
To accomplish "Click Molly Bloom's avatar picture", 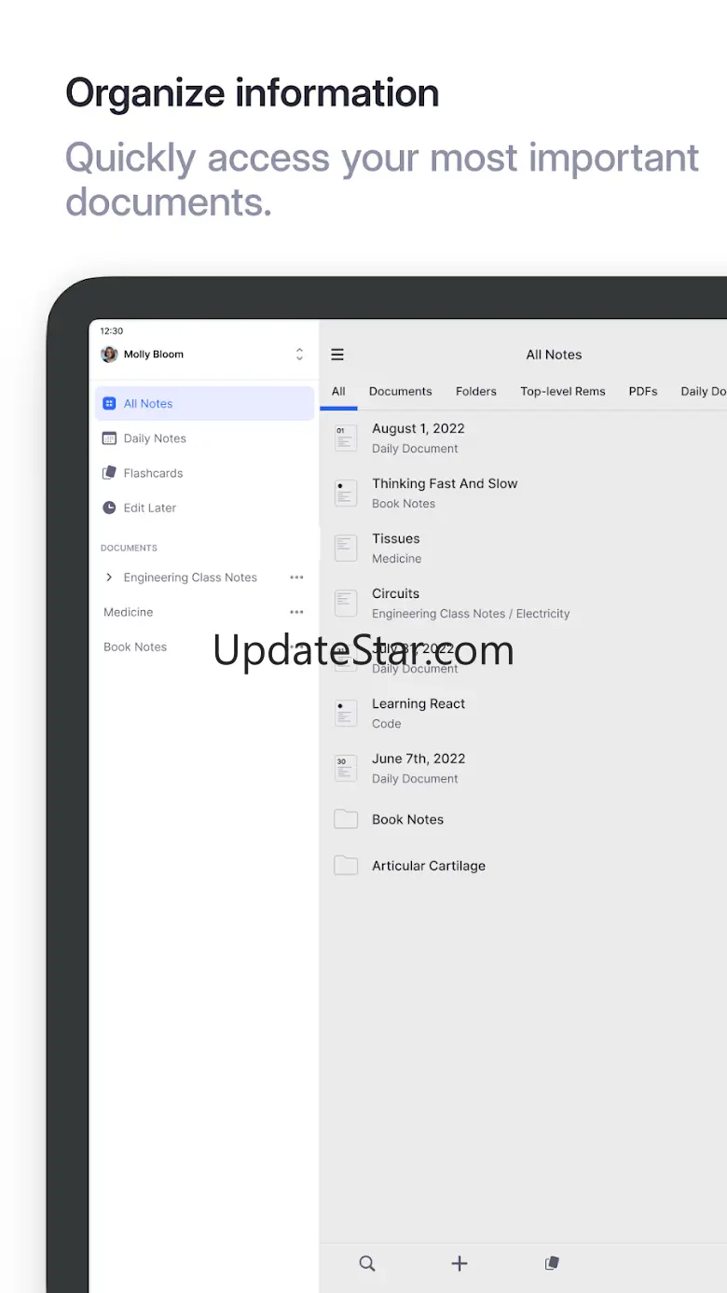I will [x=109, y=355].
